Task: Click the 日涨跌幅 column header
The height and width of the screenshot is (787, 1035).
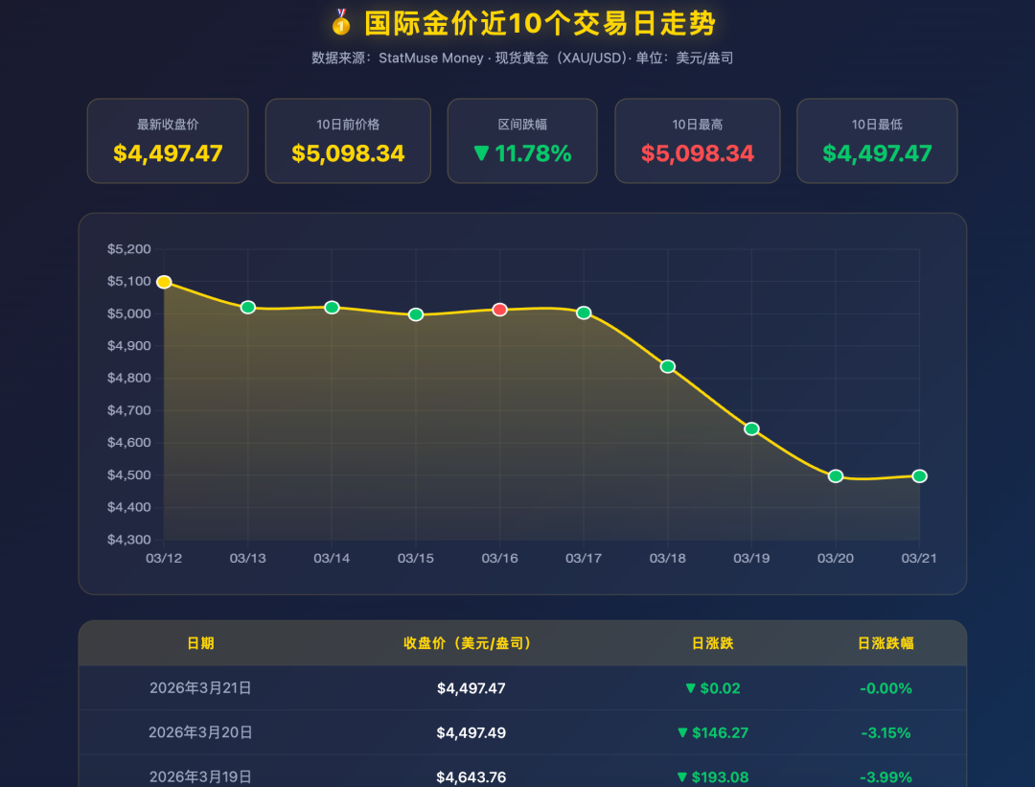Action: pos(885,644)
